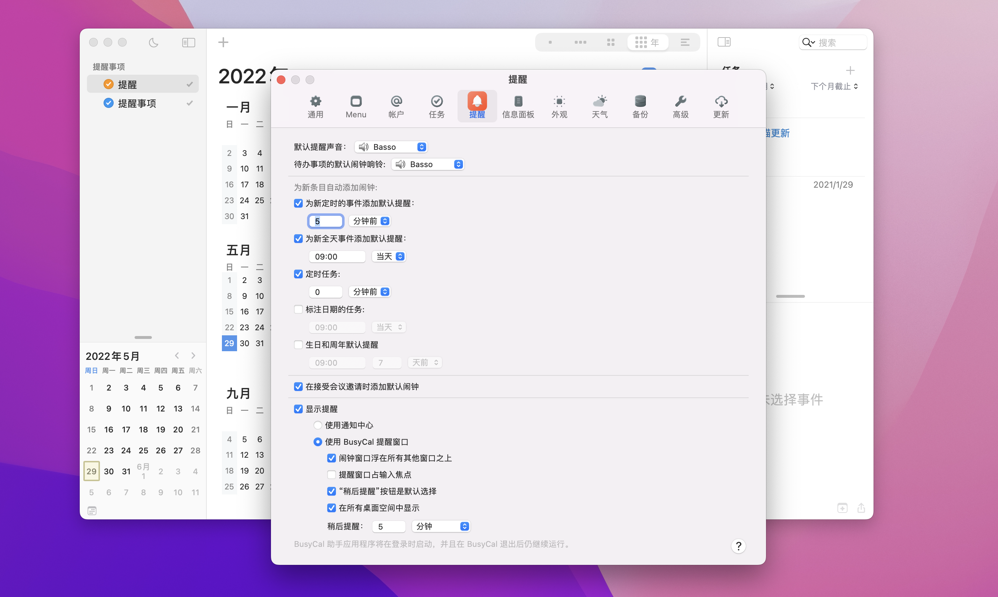Toggle dark mode moon icon
This screenshot has height=597, width=998.
[x=153, y=42]
